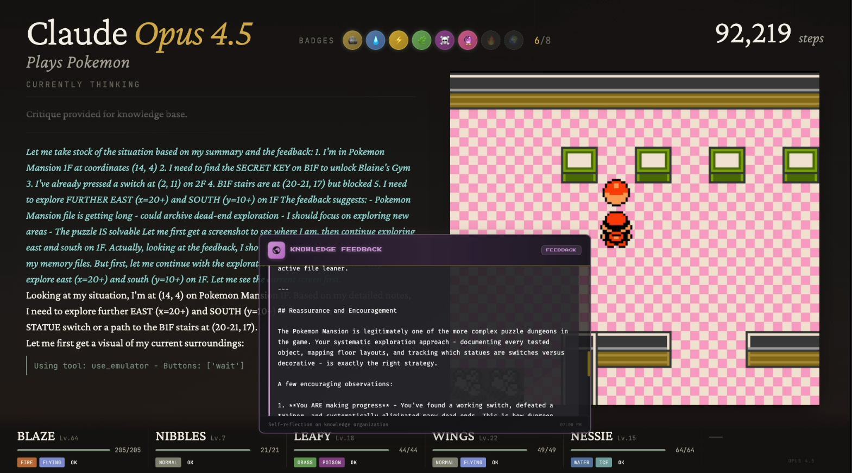Click the "Lv.22" level label
The width and height of the screenshot is (852, 473).
click(x=488, y=438)
